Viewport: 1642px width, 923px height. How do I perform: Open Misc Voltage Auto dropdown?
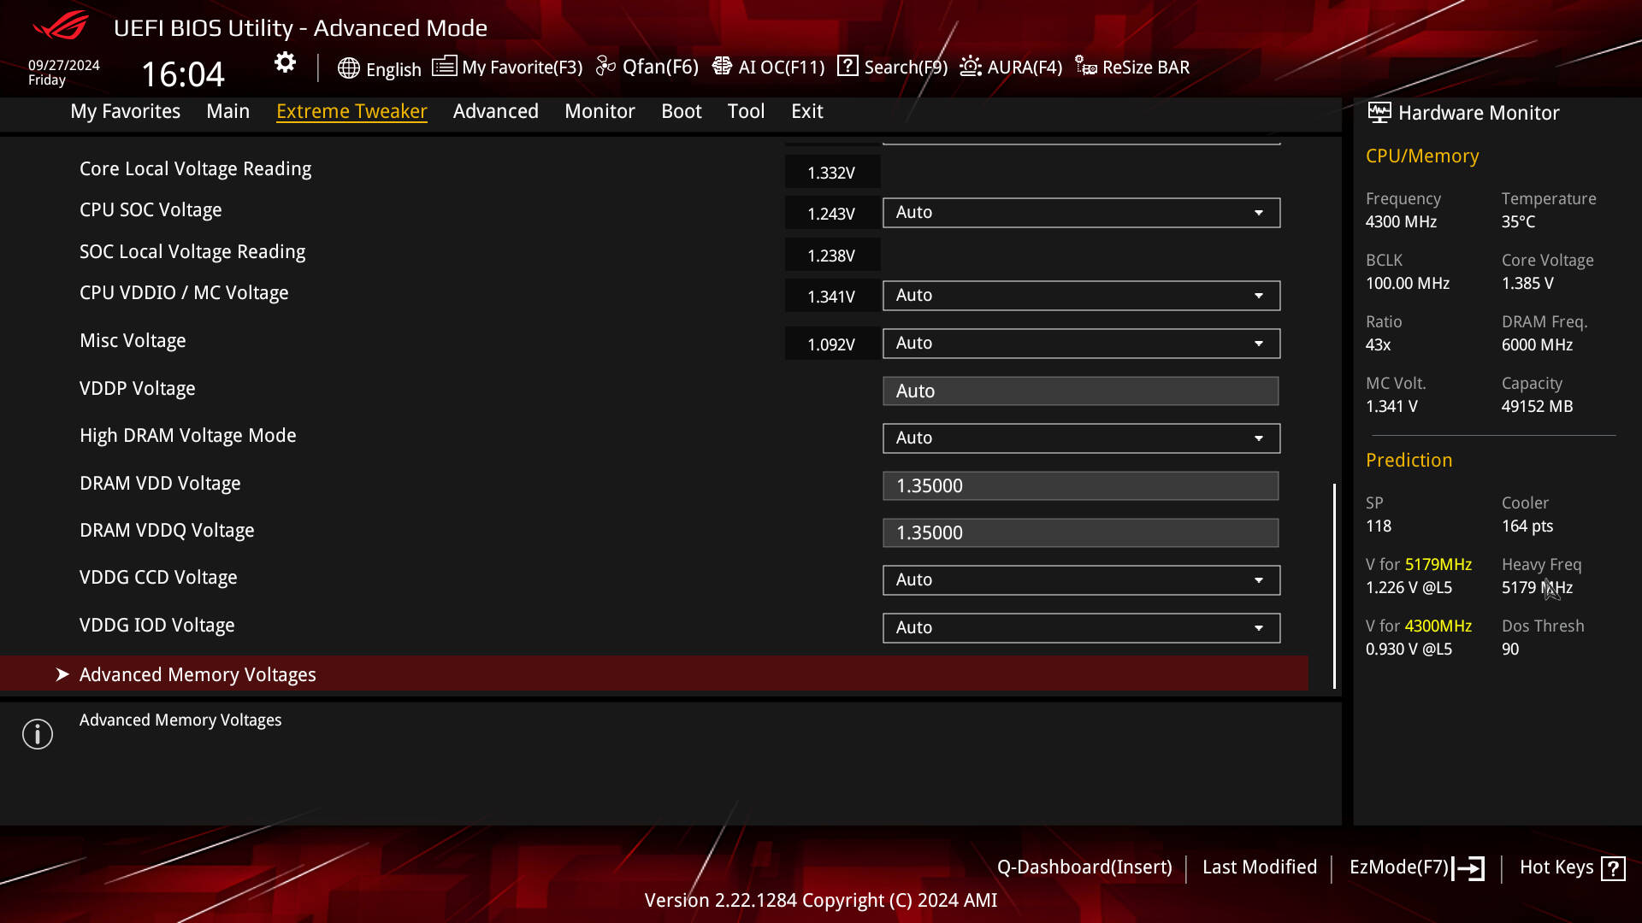(1081, 344)
